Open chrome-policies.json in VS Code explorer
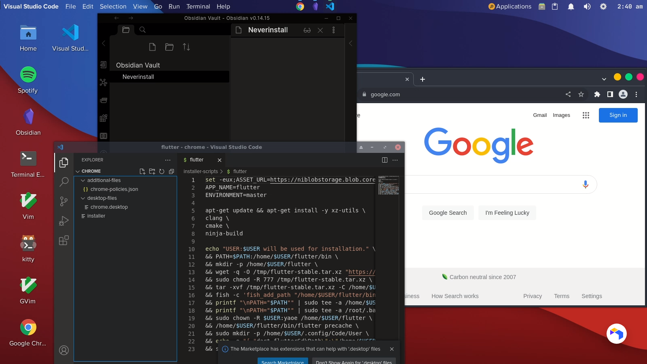The image size is (647, 364). [x=114, y=189]
